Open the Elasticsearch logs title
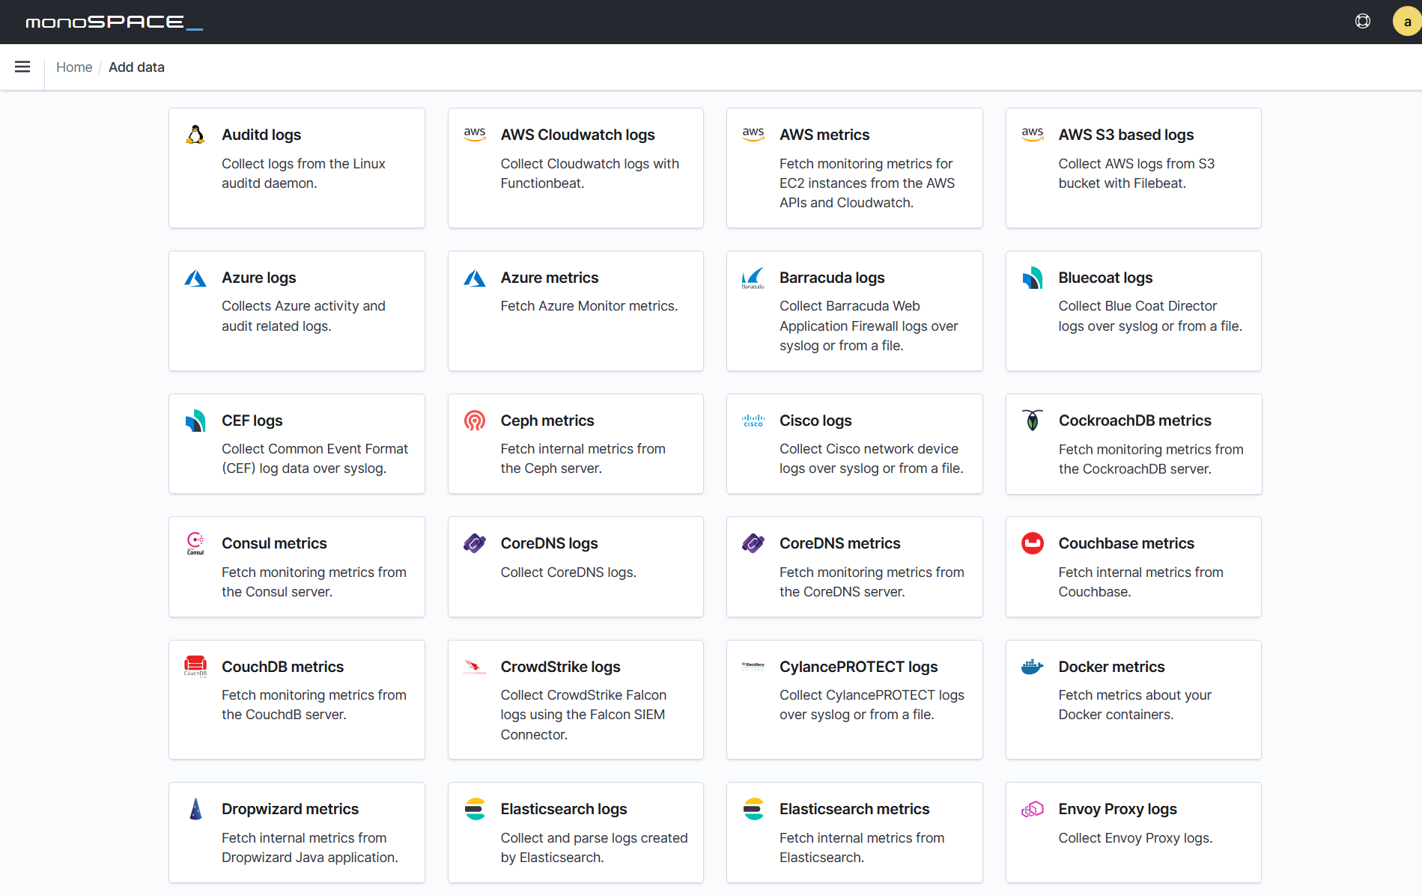Screen dimensions: 1422x895 tap(564, 809)
